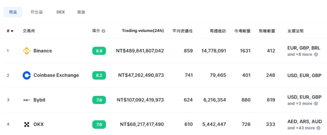
Task: Click info icon beside Binance's +8 more
Action: [x=316, y=54]
